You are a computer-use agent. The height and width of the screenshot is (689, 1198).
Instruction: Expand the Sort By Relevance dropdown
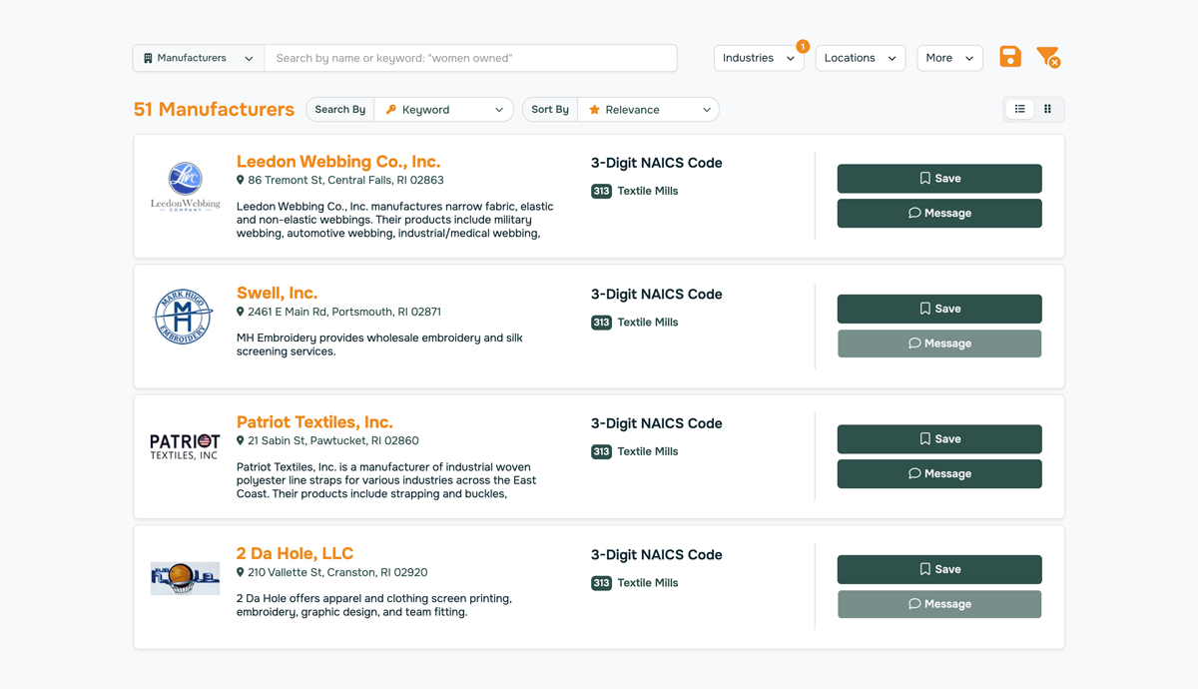pos(648,110)
